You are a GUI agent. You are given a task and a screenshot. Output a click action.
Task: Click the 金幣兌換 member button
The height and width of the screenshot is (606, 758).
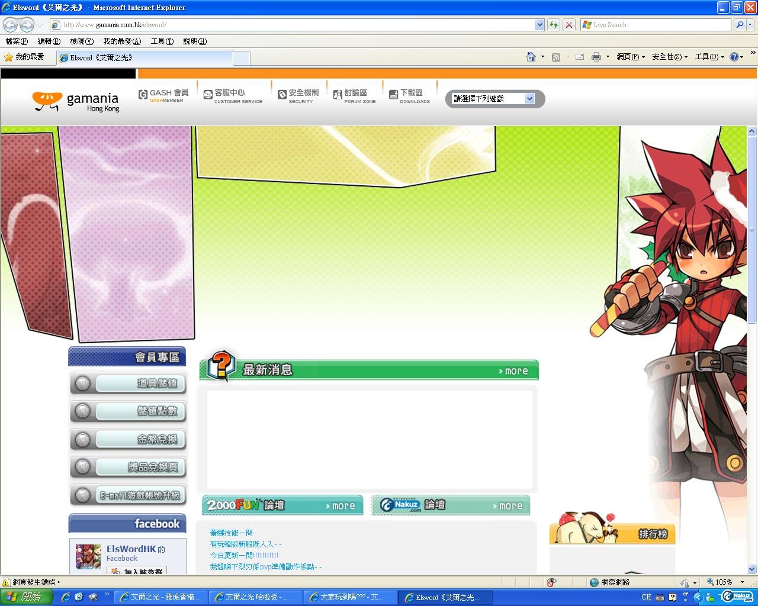click(128, 439)
